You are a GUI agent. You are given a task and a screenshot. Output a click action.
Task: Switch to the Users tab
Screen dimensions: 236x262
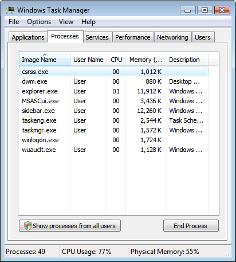203,37
